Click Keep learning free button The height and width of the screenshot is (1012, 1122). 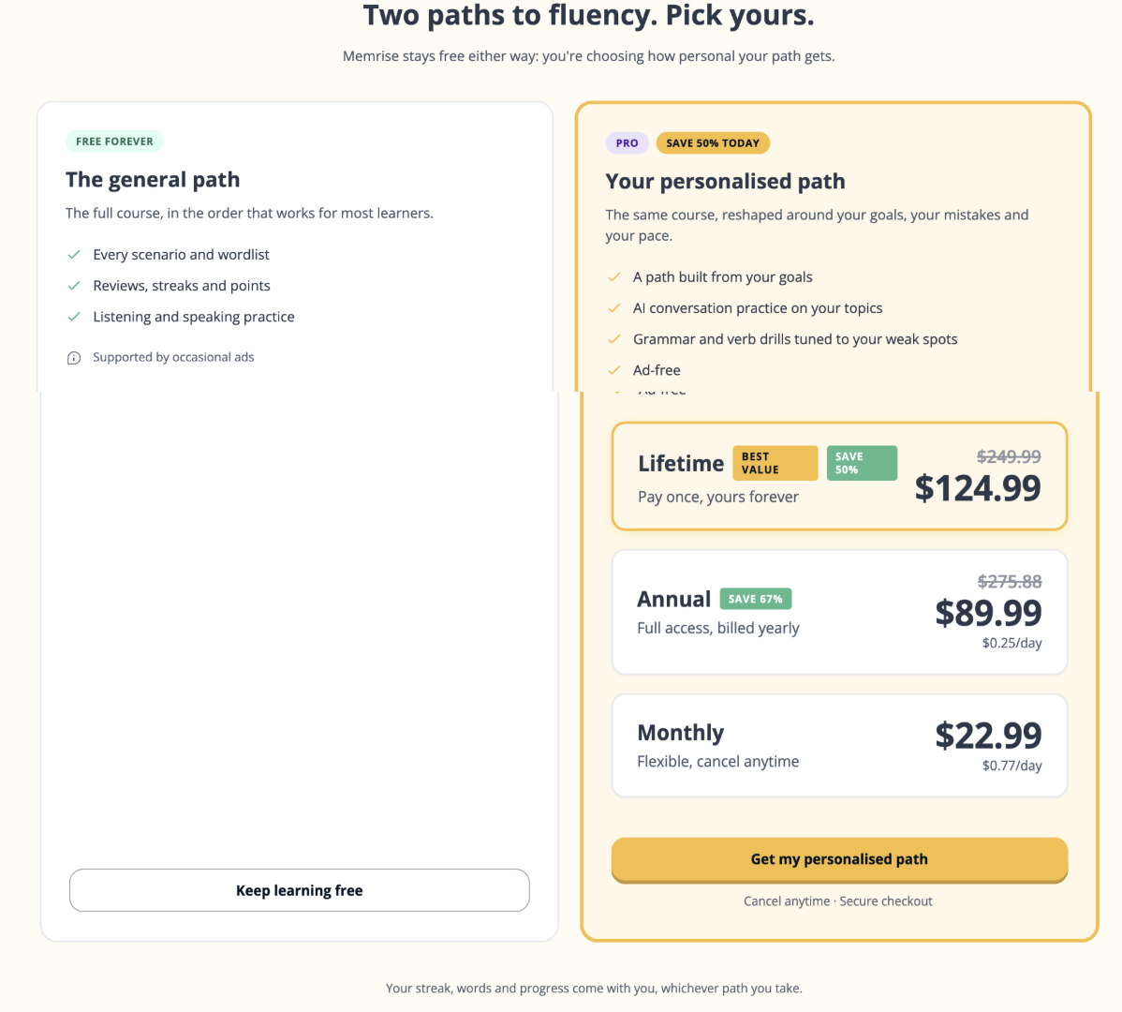tap(299, 890)
